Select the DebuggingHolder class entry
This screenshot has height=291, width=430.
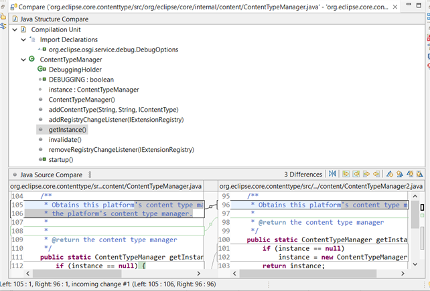pos(75,70)
